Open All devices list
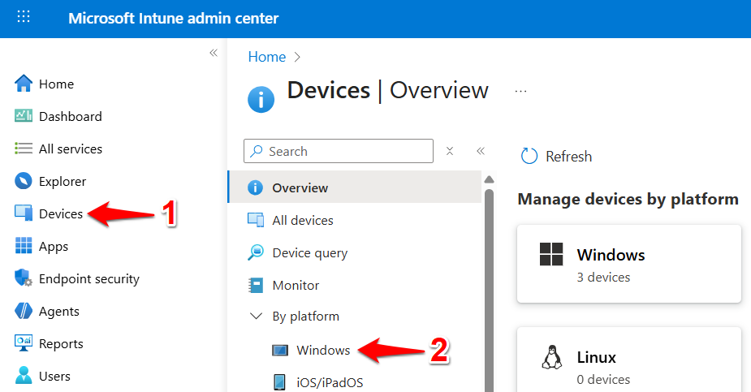This screenshot has height=392, width=751. tap(303, 221)
